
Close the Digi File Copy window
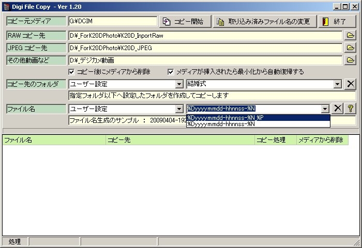(355, 7)
